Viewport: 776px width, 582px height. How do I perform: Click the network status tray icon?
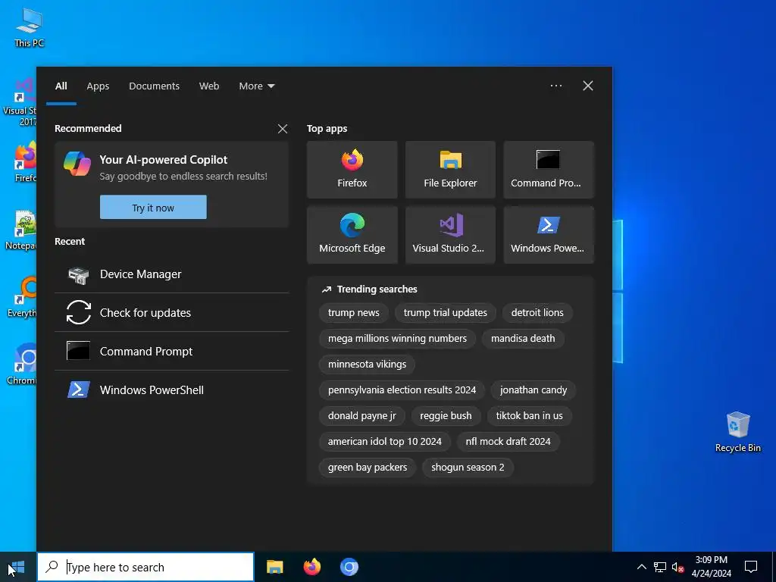pyautogui.click(x=660, y=567)
